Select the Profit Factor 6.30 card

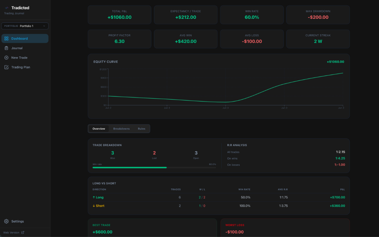pyautogui.click(x=119, y=39)
